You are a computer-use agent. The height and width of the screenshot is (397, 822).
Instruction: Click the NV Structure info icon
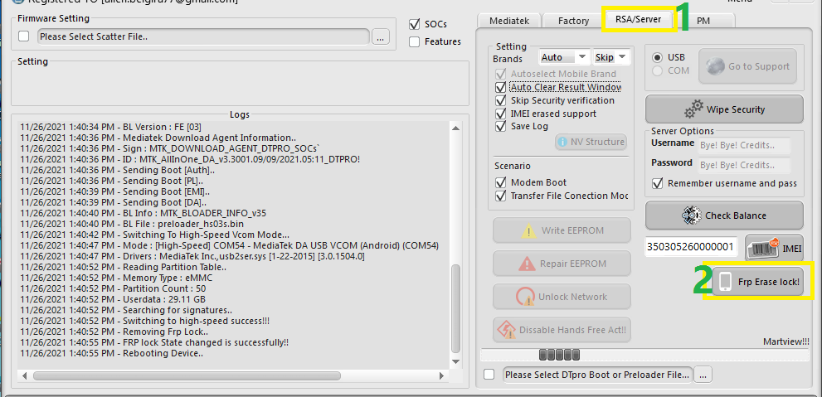[562, 142]
